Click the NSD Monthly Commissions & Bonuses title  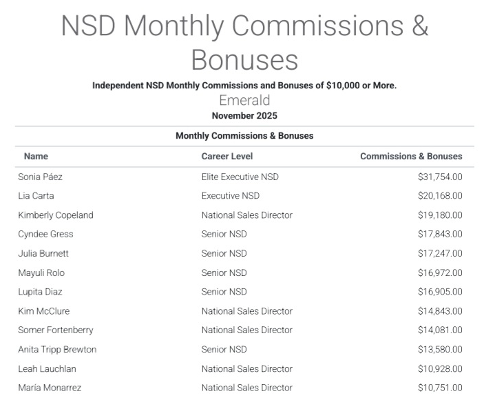(244, 42)
